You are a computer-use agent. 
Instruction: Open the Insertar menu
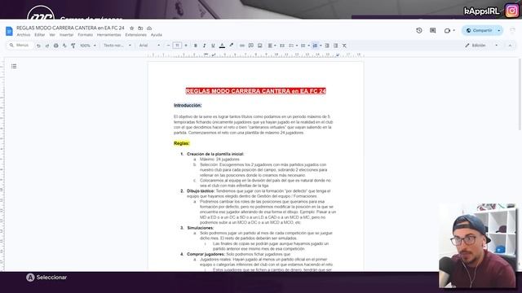coord(67,35)
